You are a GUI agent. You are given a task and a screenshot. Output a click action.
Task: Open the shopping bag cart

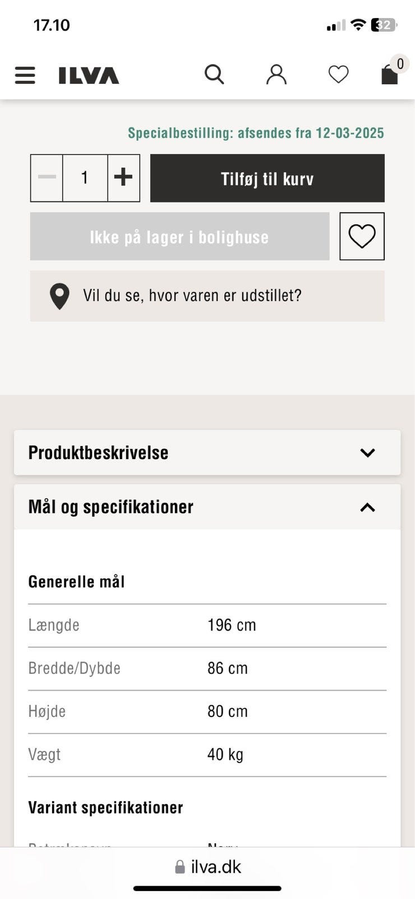[390, 74]
